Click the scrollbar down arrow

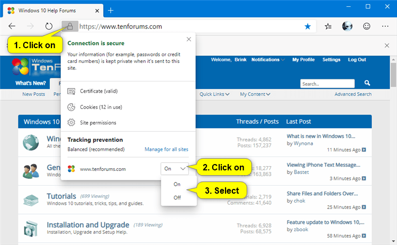tap(393, 241)
